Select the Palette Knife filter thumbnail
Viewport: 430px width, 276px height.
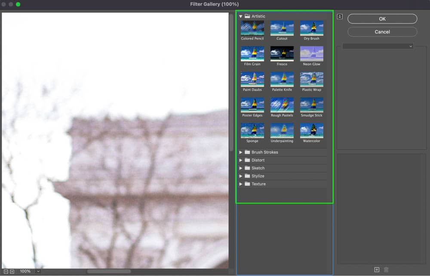[282, 80]
